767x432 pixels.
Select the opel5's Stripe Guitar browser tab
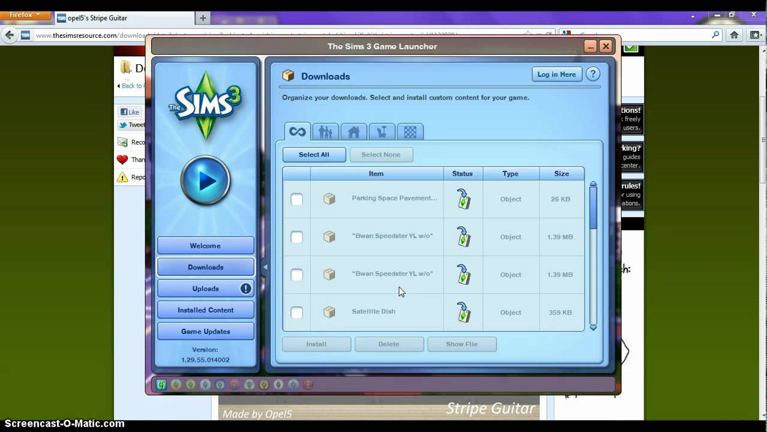(x=124, y=18)
